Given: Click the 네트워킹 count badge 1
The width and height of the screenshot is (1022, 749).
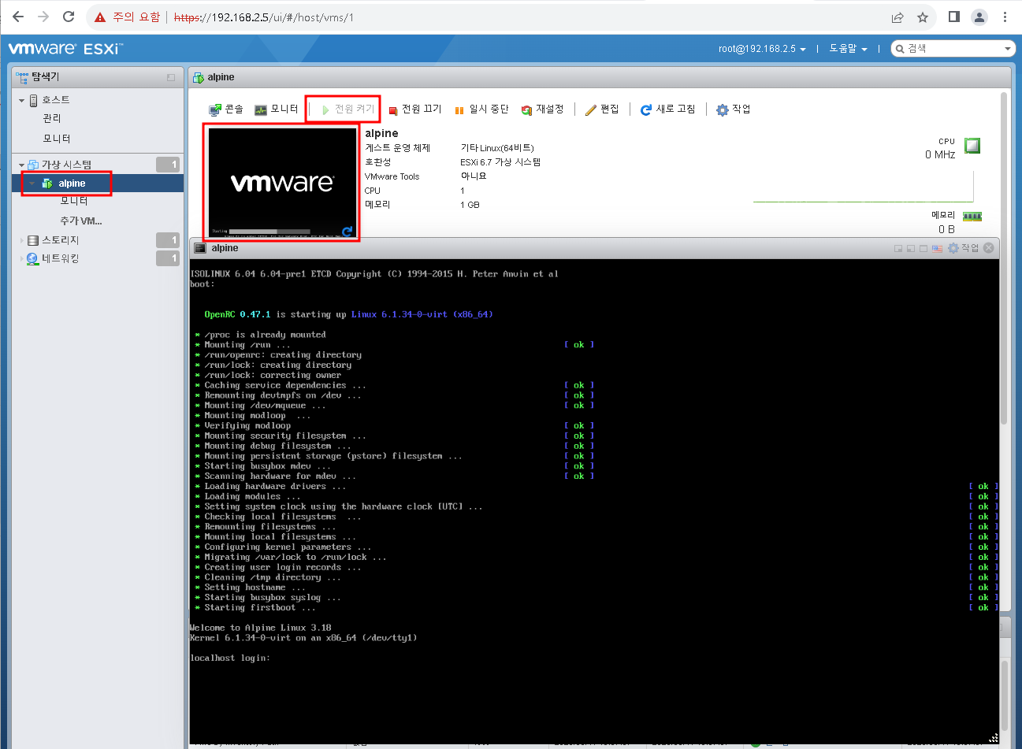Looking at the screenshot, I should (x=168, y=258).
